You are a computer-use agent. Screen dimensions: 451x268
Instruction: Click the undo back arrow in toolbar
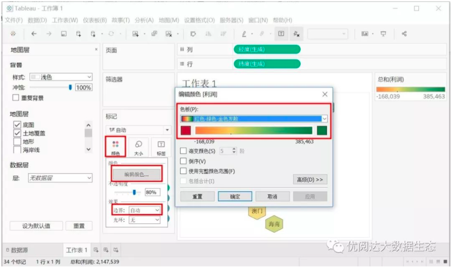(x=34, y=34)
